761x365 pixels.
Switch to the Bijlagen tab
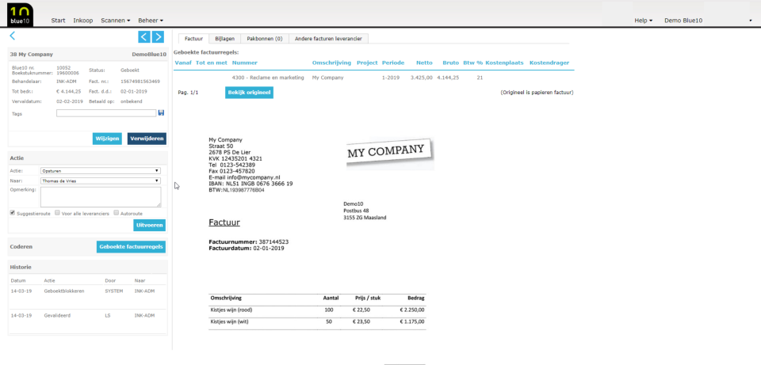pos(224,38)
